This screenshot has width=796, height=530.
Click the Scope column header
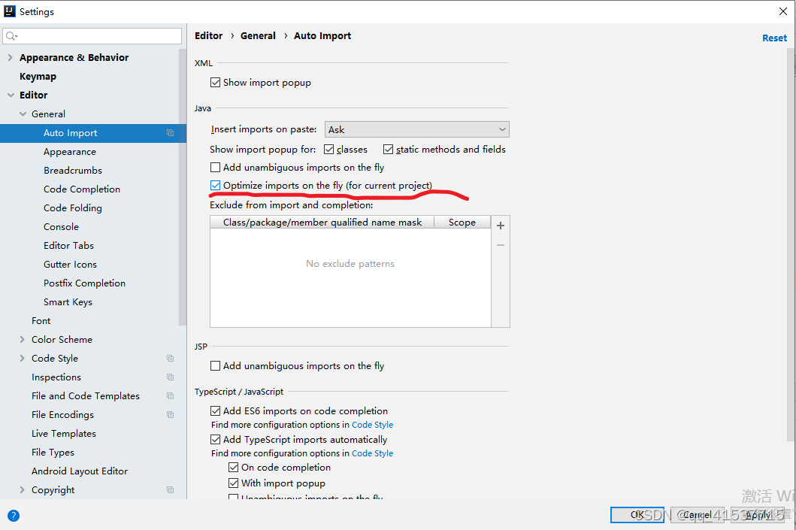[462, 223]
